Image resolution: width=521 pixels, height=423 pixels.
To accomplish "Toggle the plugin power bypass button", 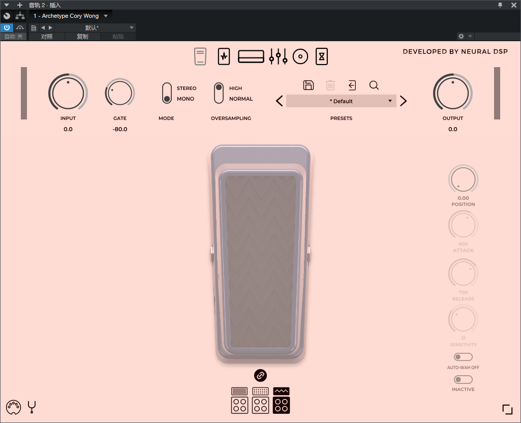I will pyautogui.click(x=7, y=27).
